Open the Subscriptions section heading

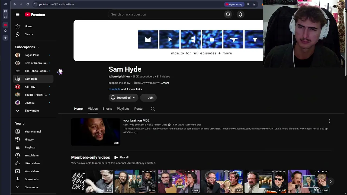pyautogui.click(x=27, y=47)
